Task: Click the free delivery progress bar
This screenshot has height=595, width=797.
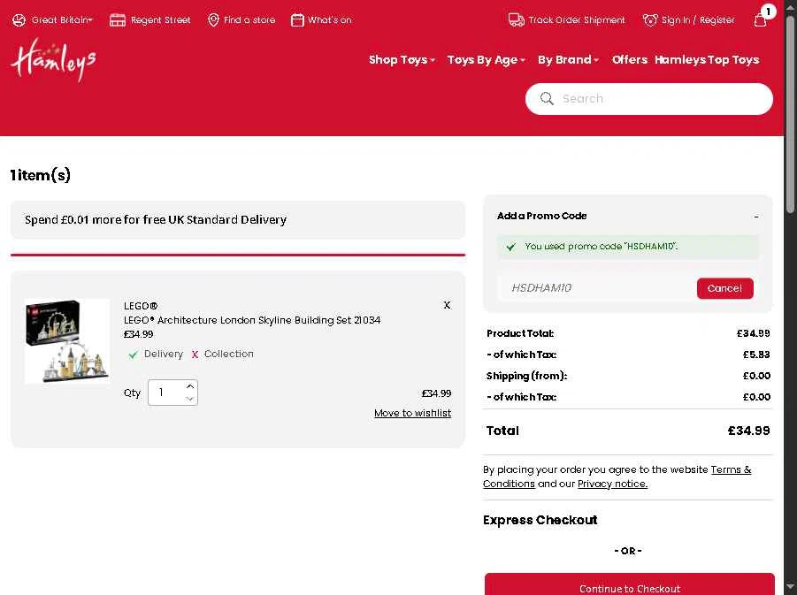Action: (238, 256)
